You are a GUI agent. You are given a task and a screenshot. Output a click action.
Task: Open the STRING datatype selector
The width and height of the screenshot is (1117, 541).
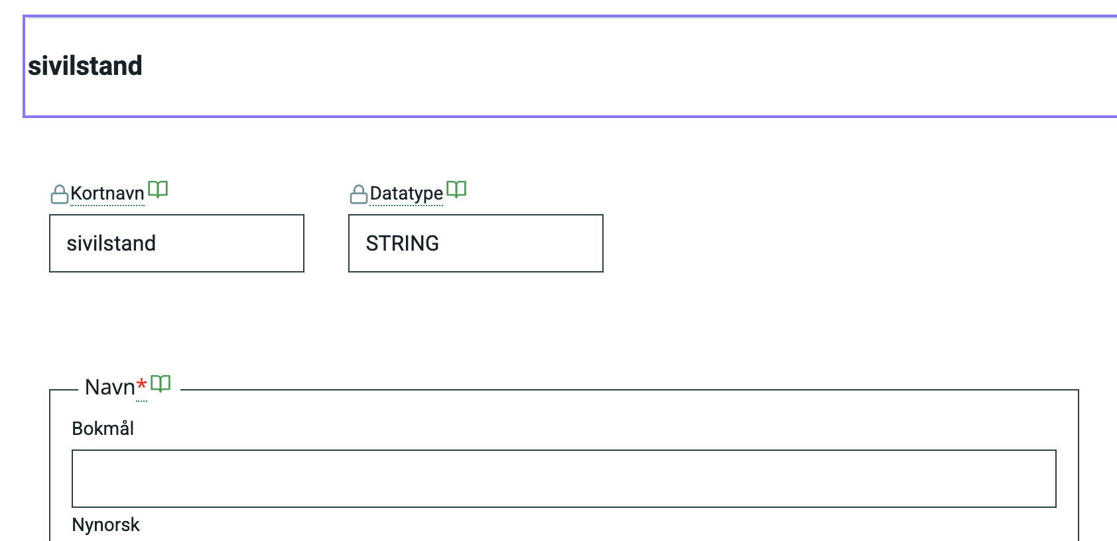click(475, 243)
